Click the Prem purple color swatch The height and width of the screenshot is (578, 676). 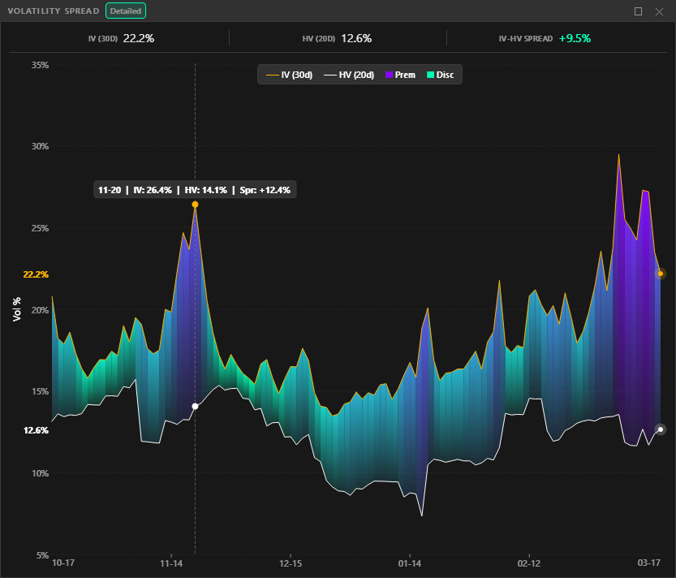click(x=388, y=74)
